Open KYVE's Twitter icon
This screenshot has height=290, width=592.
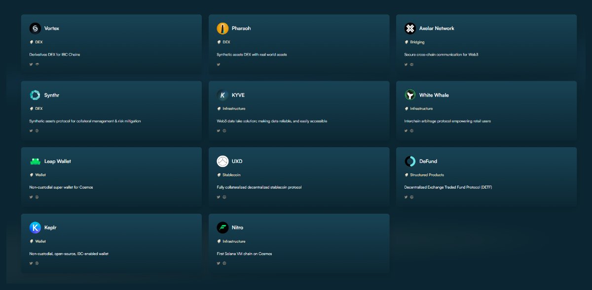tap(219, 131)
